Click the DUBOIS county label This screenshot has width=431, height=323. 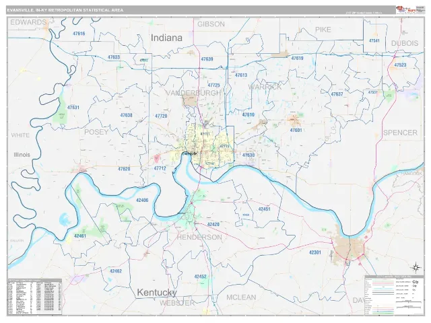(x=405, y=43)
